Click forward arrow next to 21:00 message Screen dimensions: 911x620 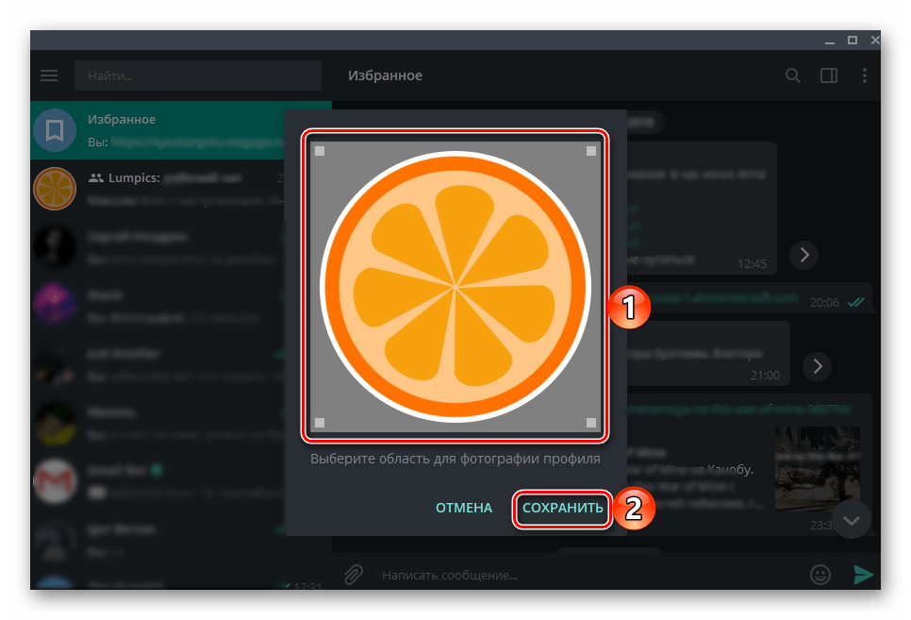(x=817, y=366)
